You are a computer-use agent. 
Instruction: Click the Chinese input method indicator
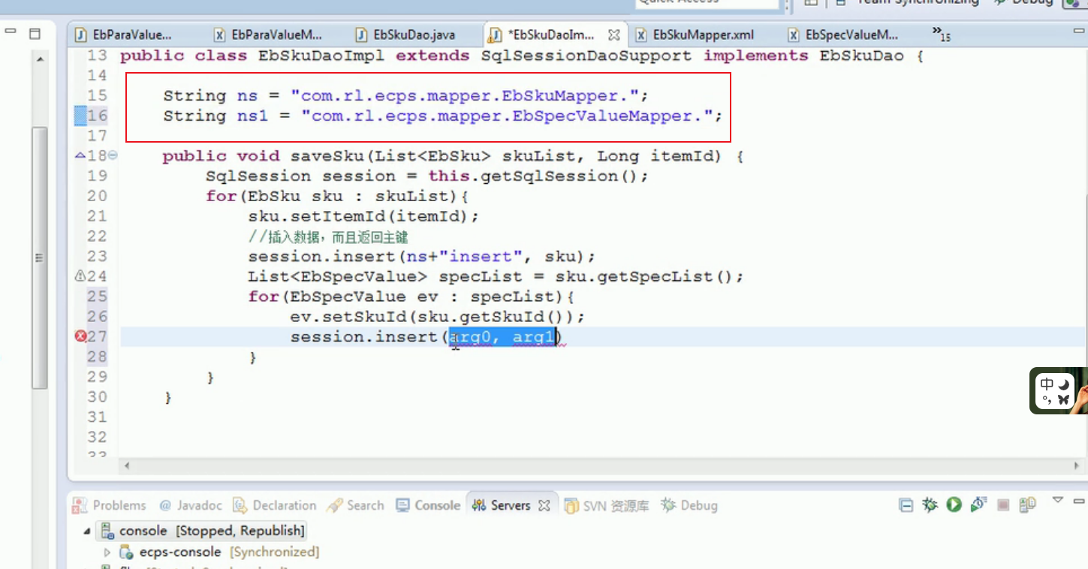coord(1047,384)
